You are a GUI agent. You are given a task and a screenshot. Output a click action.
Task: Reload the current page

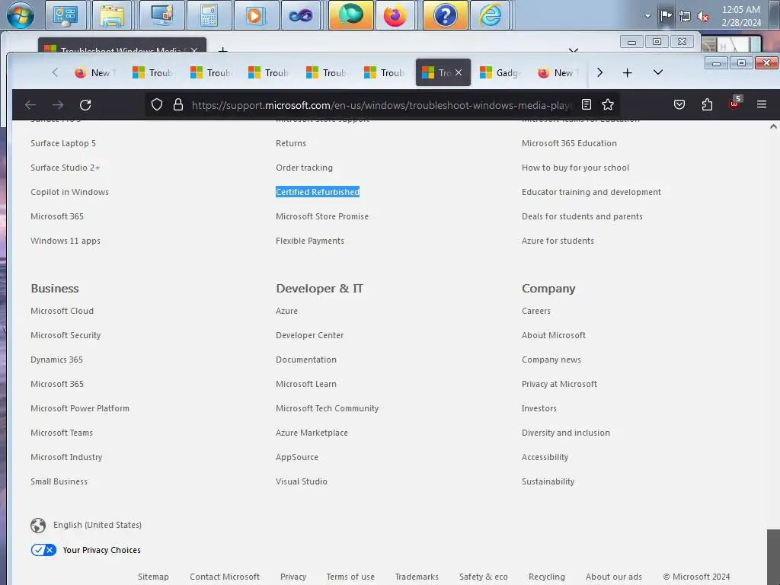click(x=85, y=105)
